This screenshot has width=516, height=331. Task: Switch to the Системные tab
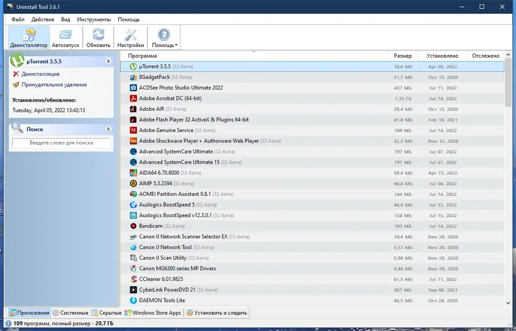coord(70,312)
